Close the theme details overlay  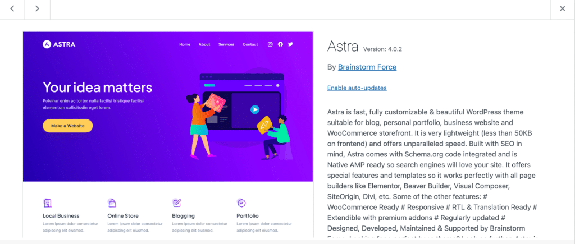pyautogui.click(x=563, y=9)
